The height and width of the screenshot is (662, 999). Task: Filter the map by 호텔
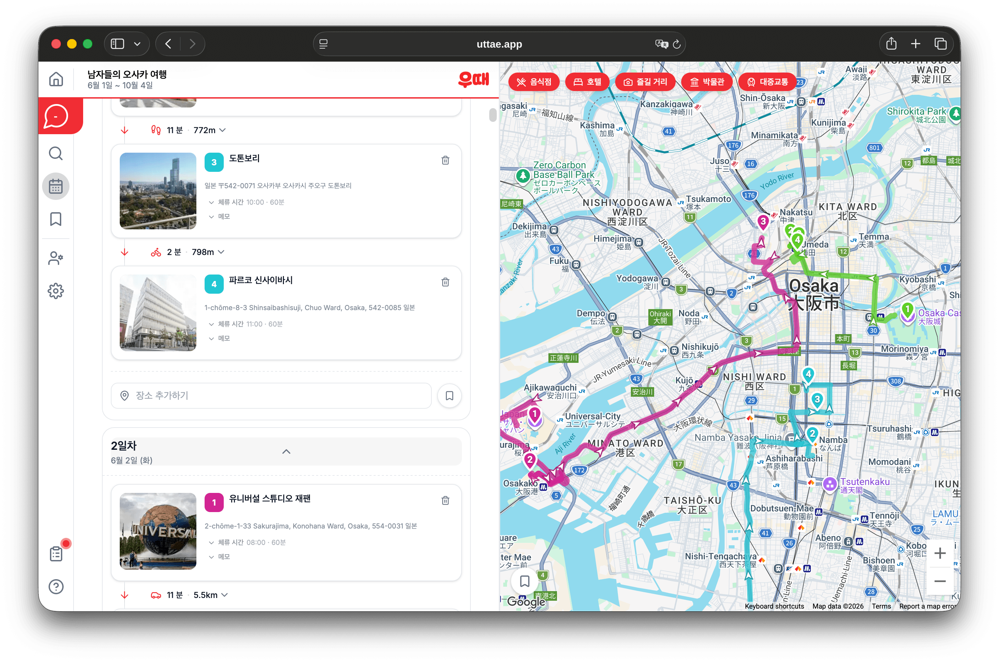click(587, 82)
